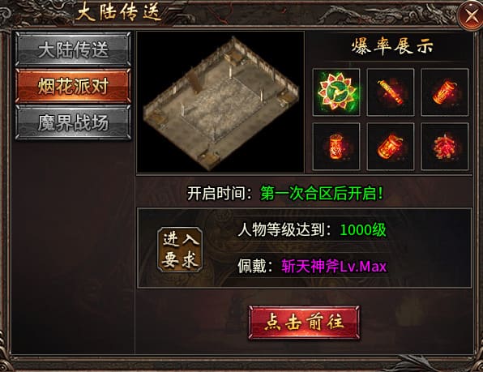Click the red firecracker bundle item

445,146
